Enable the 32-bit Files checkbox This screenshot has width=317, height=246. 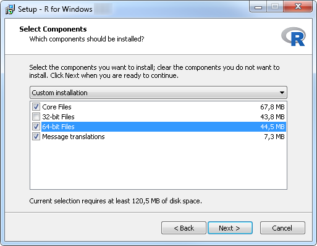tap(36, 117)
